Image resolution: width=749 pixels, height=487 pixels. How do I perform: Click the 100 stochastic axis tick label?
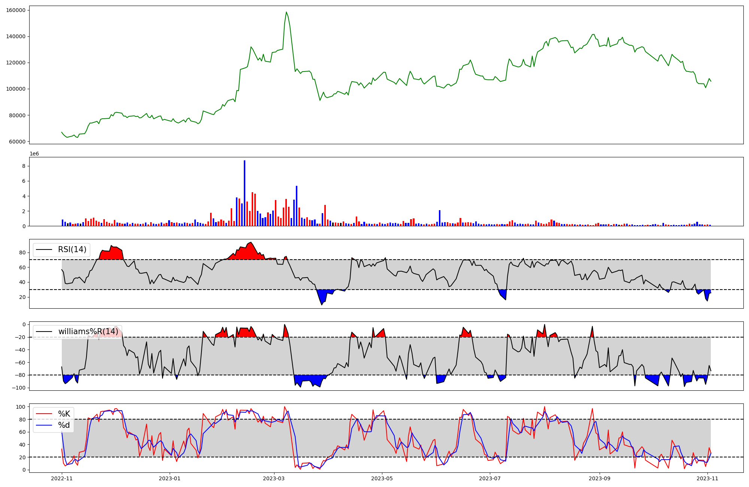[x=21, y=407]
